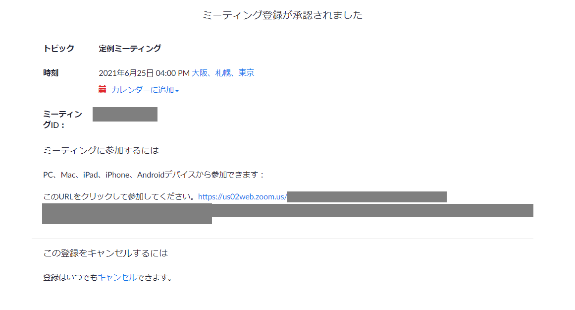Click the red calendar icon

click(x=103, y=90)
